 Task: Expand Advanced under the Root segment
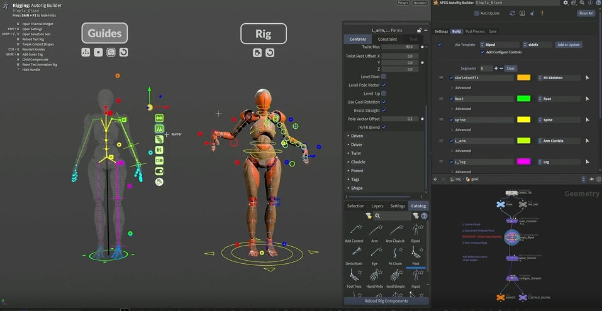462,109
